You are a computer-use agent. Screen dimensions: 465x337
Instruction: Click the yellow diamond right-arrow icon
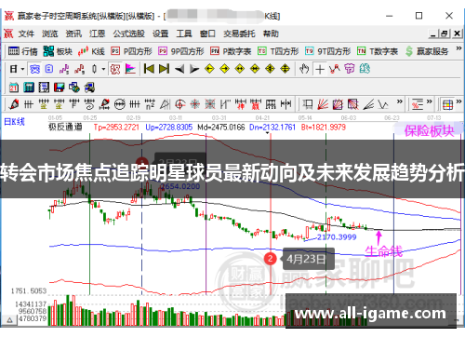224,69
